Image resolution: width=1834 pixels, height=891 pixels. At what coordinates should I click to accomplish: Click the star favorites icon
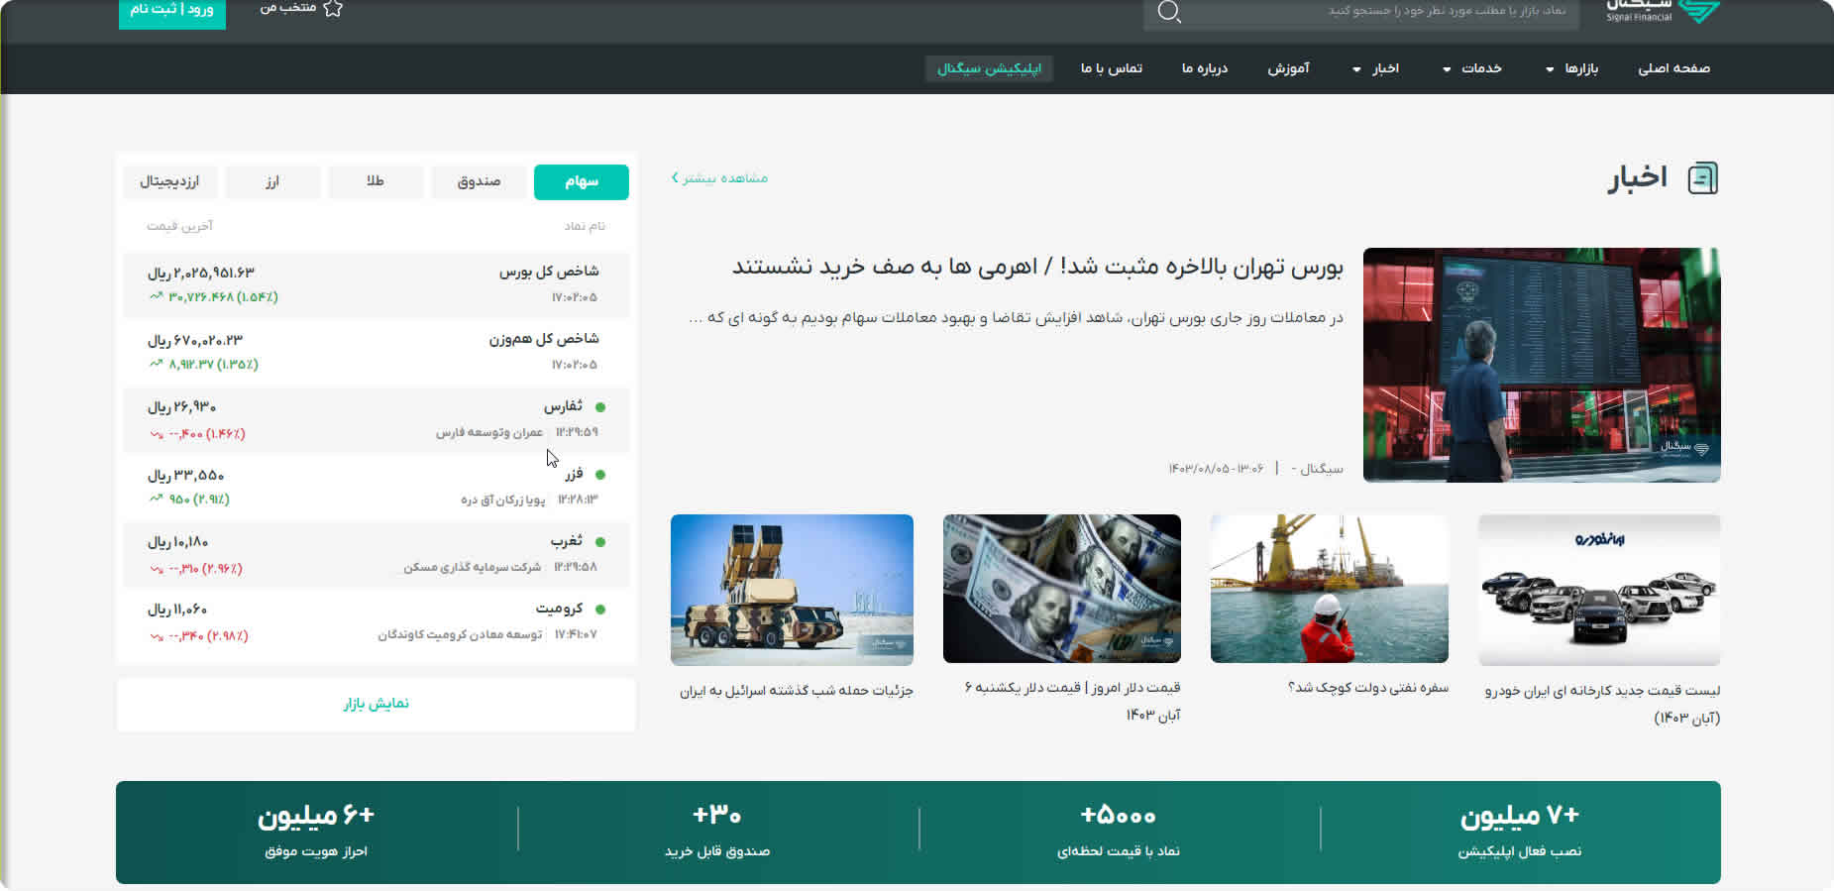coord(333,9)
